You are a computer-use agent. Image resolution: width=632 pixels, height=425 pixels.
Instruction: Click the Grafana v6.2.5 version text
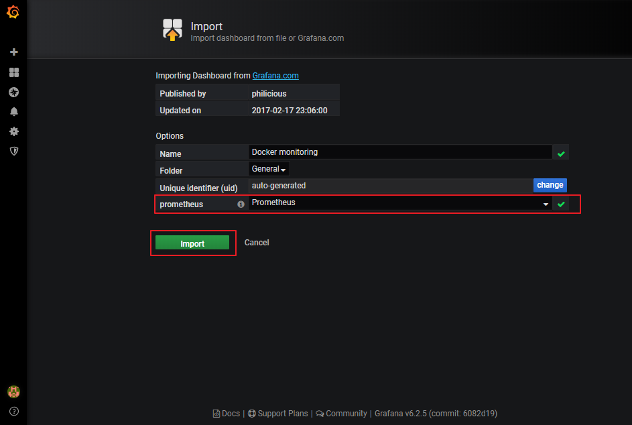point(436,414)
